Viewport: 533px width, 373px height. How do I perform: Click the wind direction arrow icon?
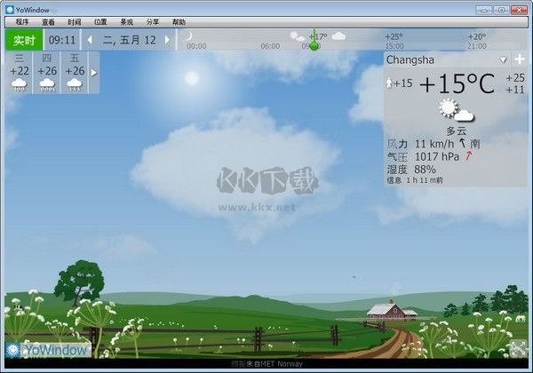(x=463, y=143)
